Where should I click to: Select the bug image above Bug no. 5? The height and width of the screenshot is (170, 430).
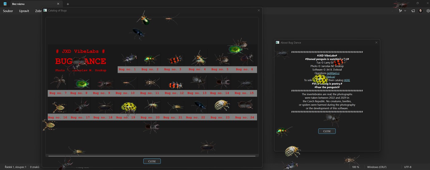(221, 59)
